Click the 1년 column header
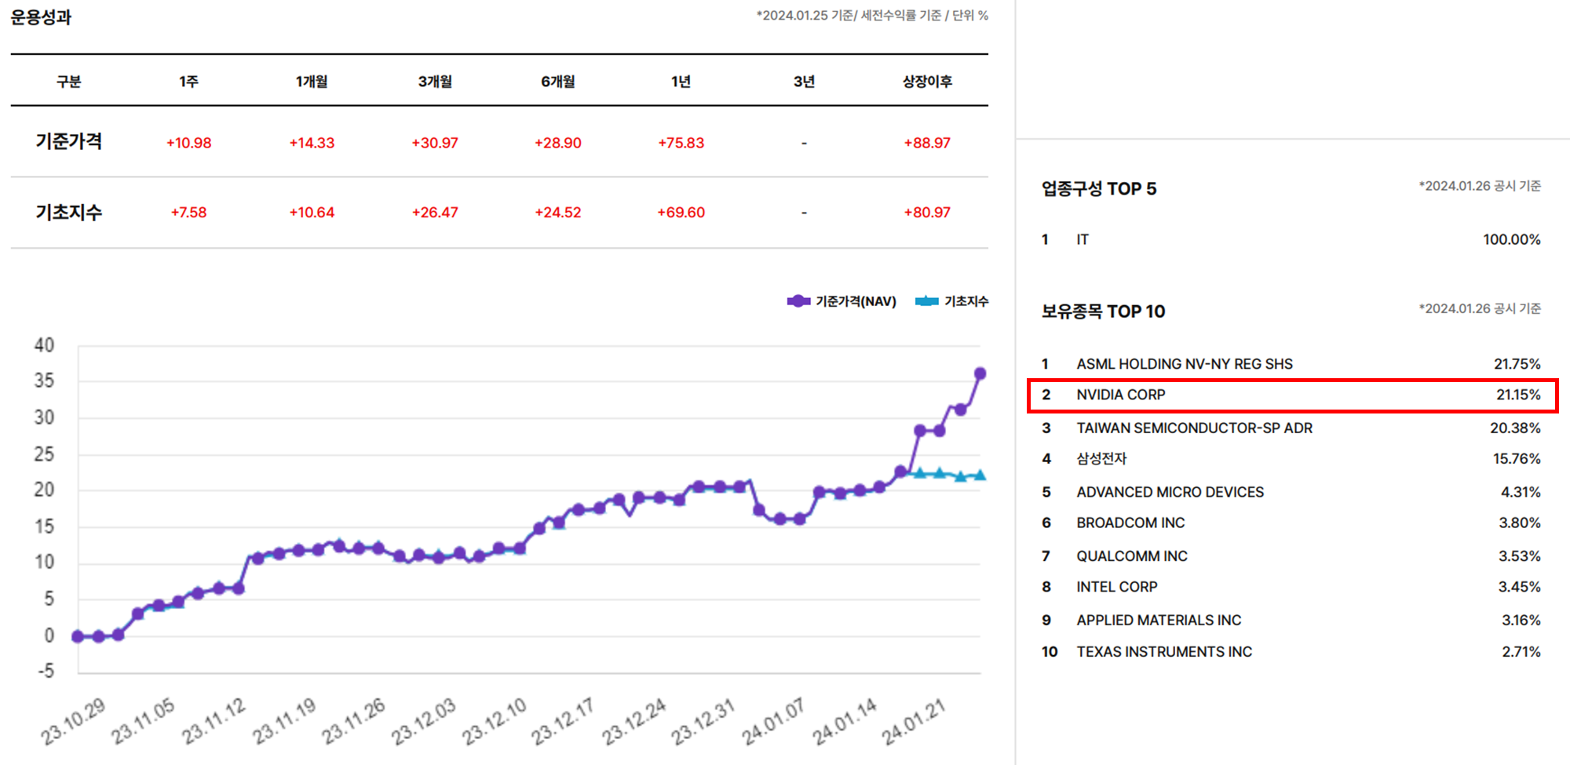The width and height of the screenshot is (1570, 765). point(681,81)
